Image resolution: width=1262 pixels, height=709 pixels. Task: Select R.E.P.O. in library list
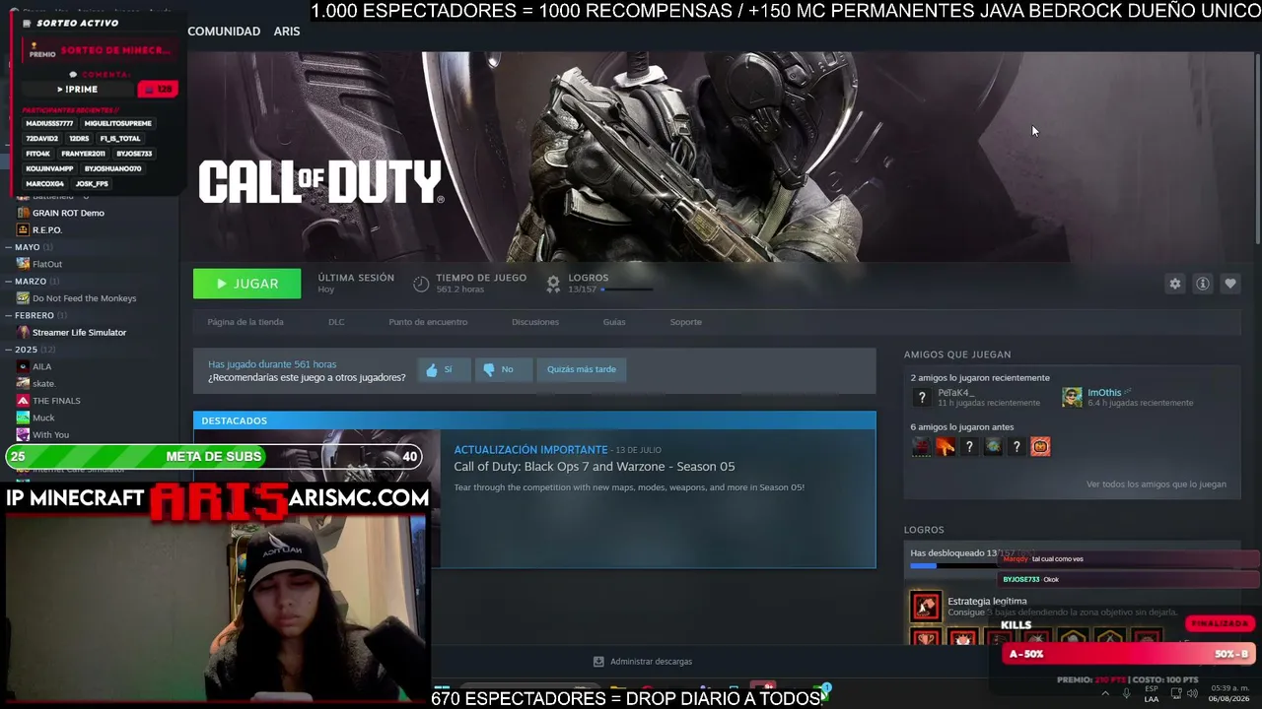pos(47,229)
